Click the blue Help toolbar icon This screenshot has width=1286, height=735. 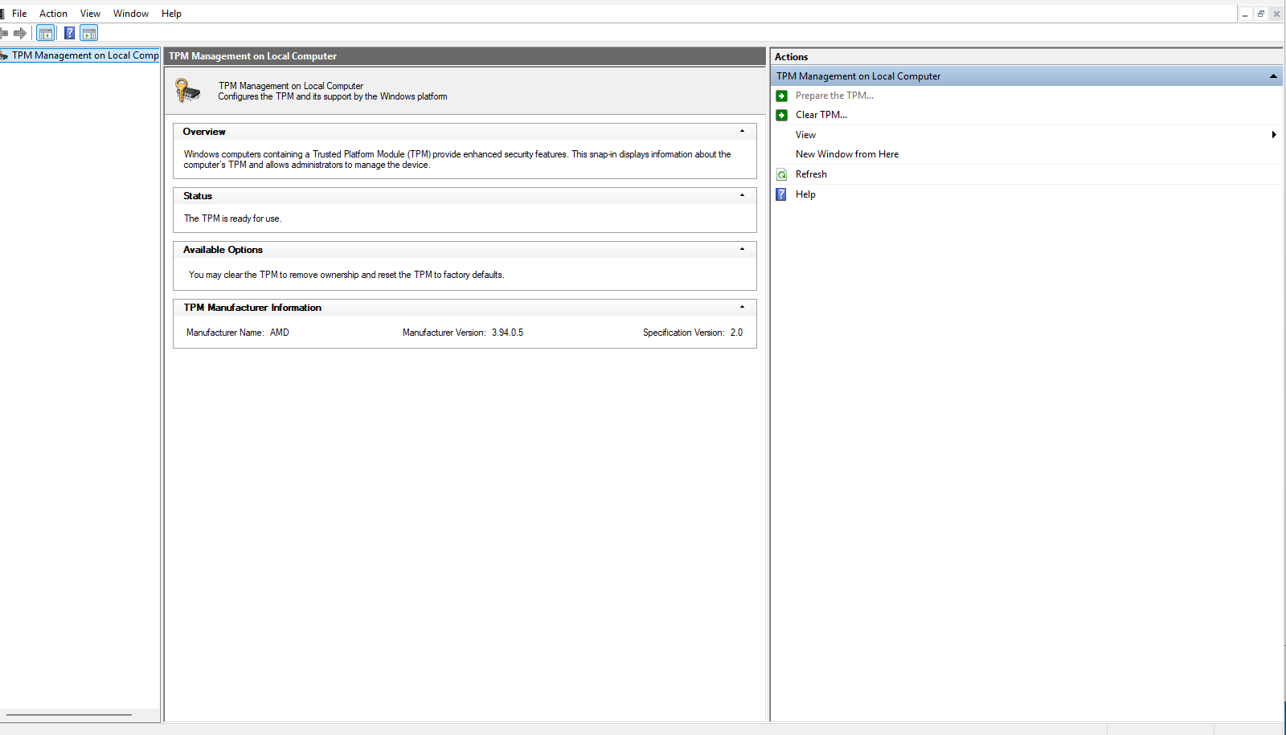70,33
